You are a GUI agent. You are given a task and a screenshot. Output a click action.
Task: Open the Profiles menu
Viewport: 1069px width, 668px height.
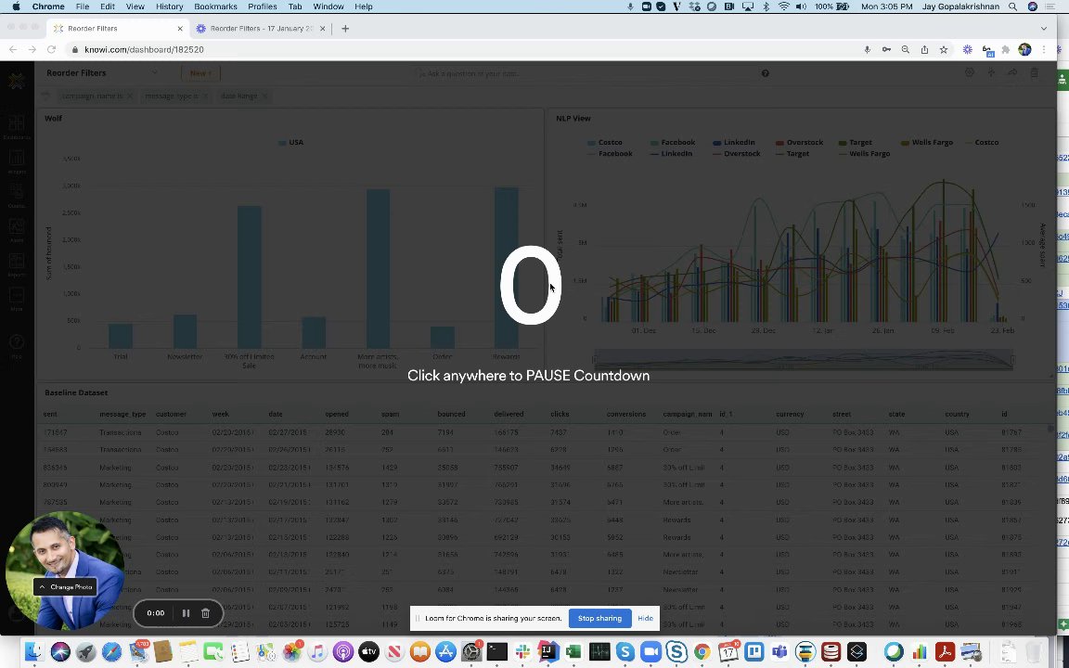click(262, 6)
